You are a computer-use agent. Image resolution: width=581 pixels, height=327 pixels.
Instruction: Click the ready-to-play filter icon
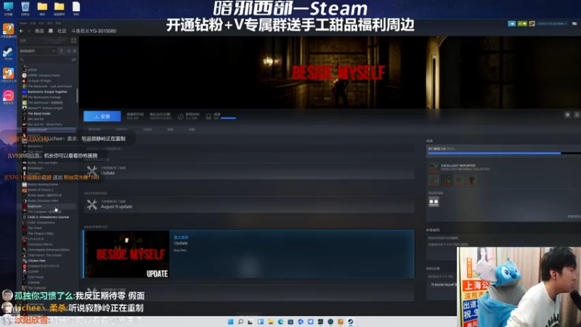tap(75, 51)
